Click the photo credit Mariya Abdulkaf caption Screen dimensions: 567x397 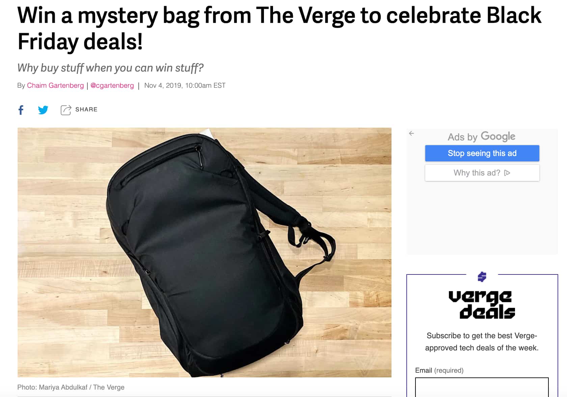click(x=71, y=387)
